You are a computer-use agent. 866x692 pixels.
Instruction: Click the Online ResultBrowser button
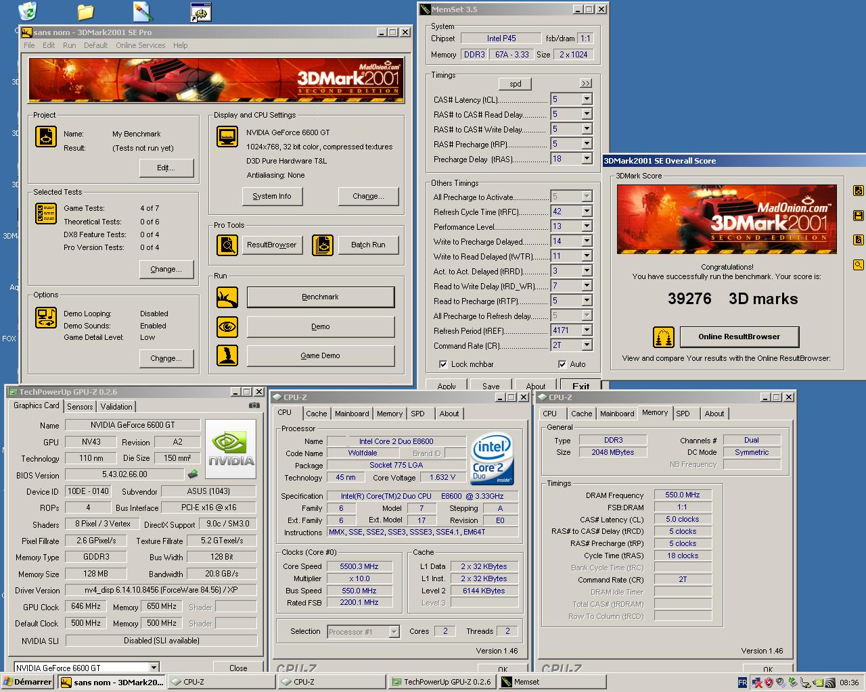[x=739, y=337]
